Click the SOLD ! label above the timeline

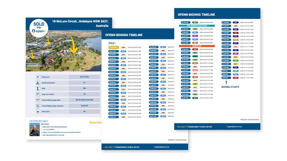(112, 43)
